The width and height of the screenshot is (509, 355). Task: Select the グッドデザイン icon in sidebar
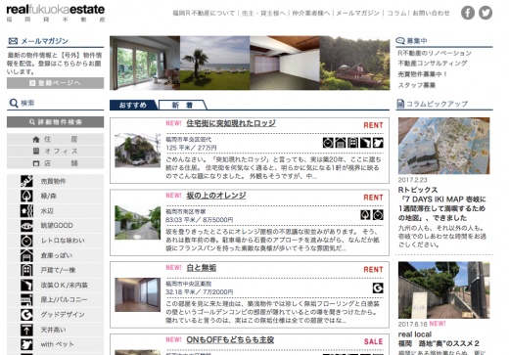(26, 315)
